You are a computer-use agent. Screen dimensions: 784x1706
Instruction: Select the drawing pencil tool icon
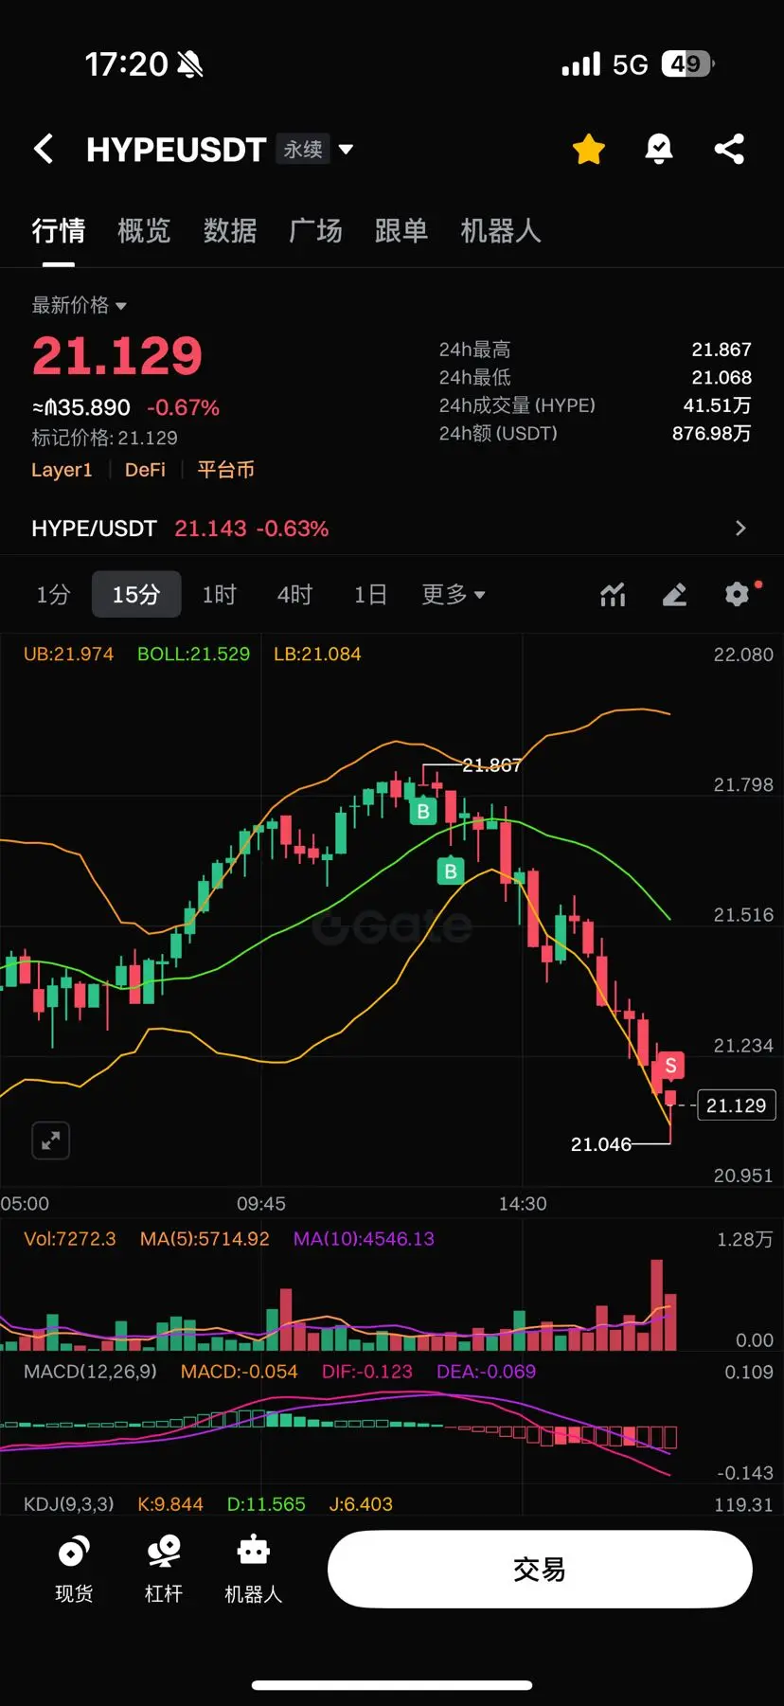[674, 595]
